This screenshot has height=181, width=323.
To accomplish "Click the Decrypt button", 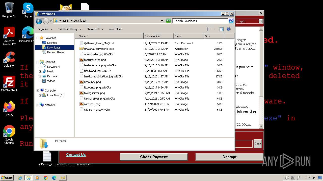I will pos(229,157).
